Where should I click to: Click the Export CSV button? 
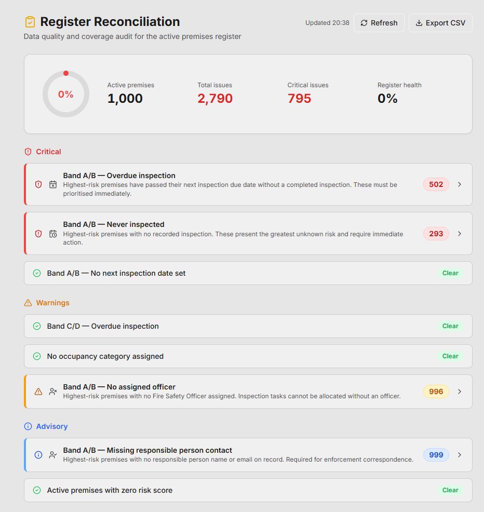[440, 23]
